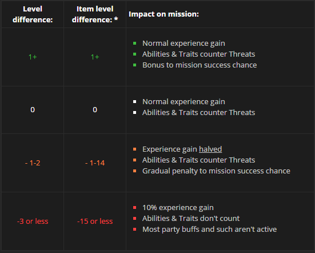Click the 'Level difference:' column header
315x253 pixels.
[x=33, y=14]
